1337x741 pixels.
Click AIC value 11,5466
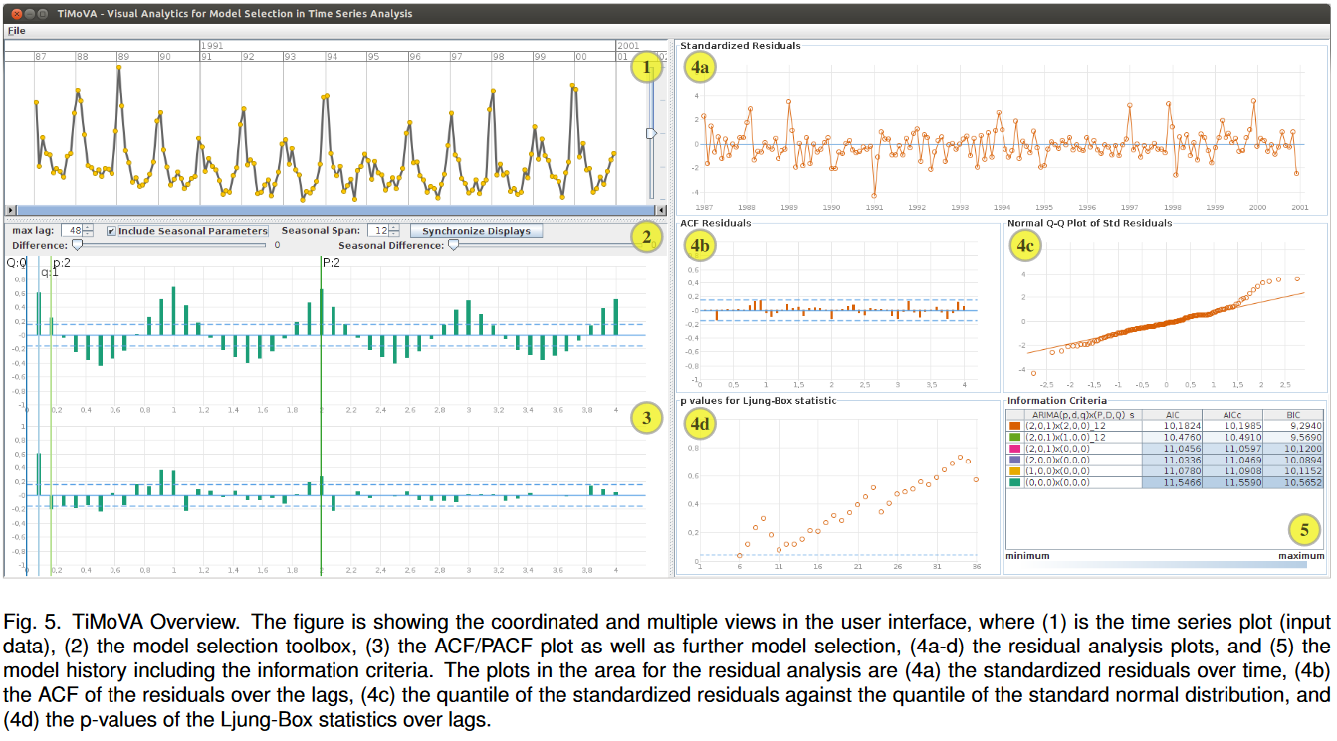click(1184, 482)
